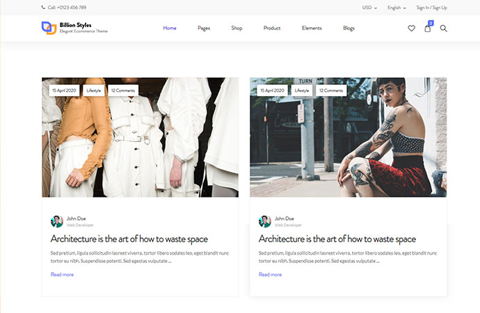Click the Sign In / Sign Up link
The image size is (480, 313).
[431, 8]
